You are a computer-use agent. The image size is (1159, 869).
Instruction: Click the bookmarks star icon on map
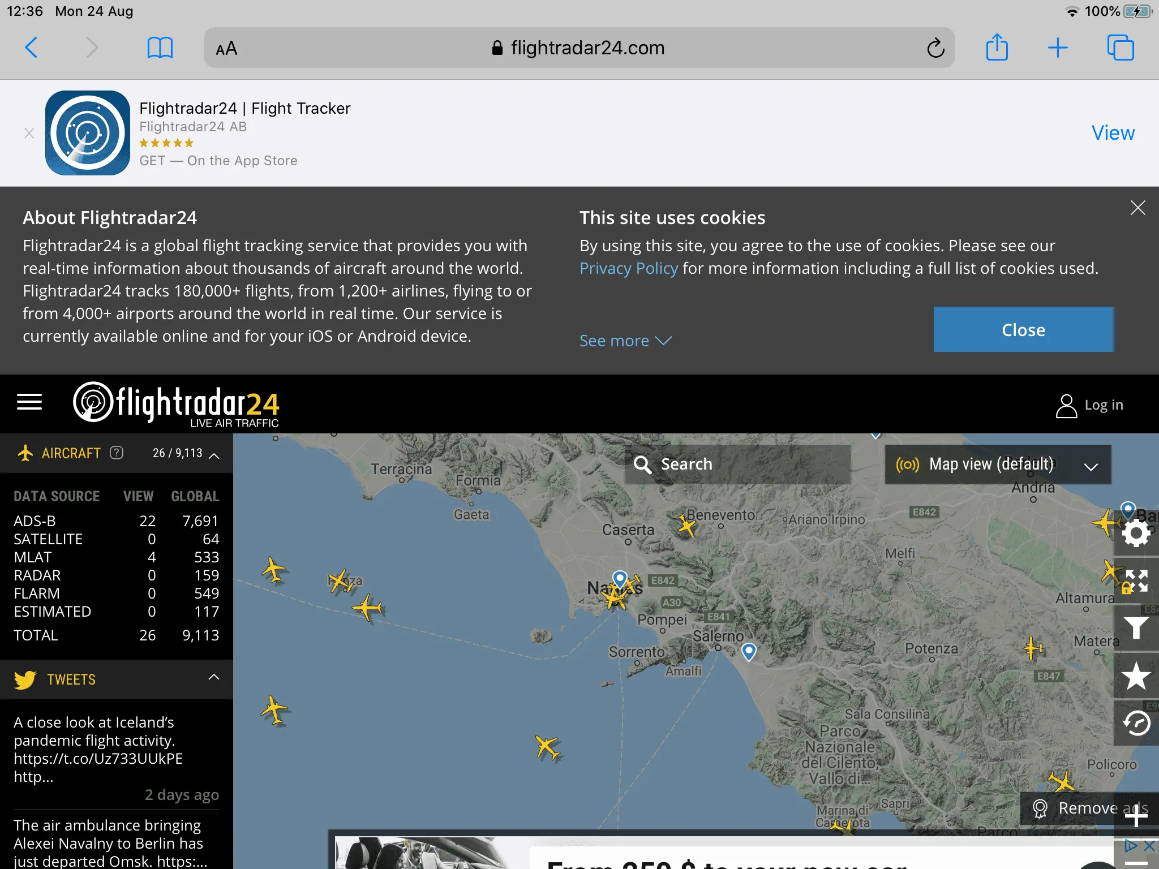pyautogui.click(x=1136, y=676)
